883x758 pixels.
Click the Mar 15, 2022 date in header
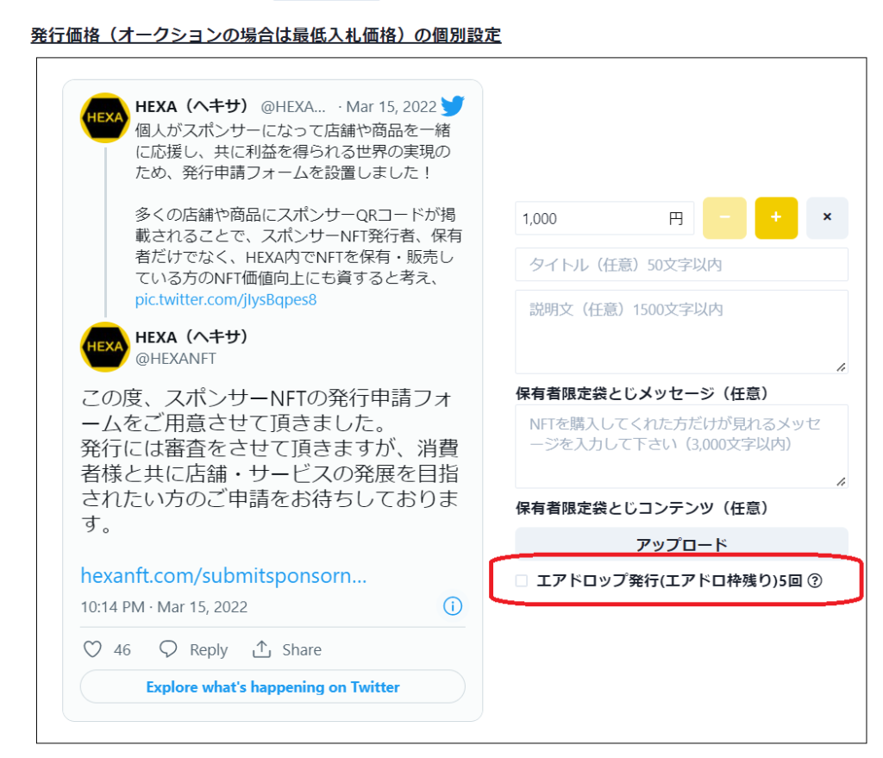click(391, 106)
